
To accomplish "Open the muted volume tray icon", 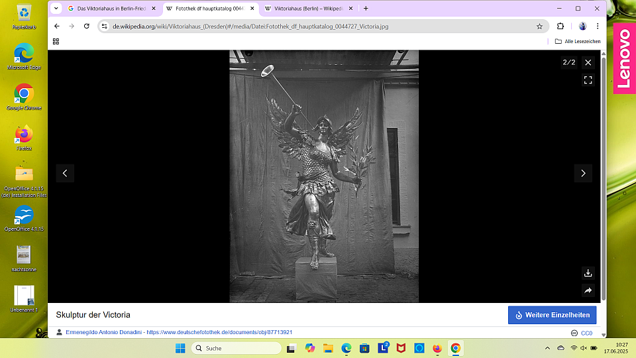I will point(583,348).
